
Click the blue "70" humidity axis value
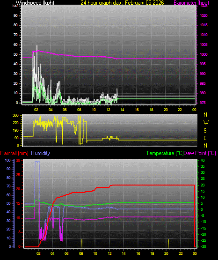coord(8,186)
